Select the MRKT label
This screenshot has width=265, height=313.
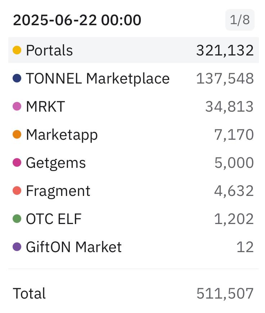(45, 106)
